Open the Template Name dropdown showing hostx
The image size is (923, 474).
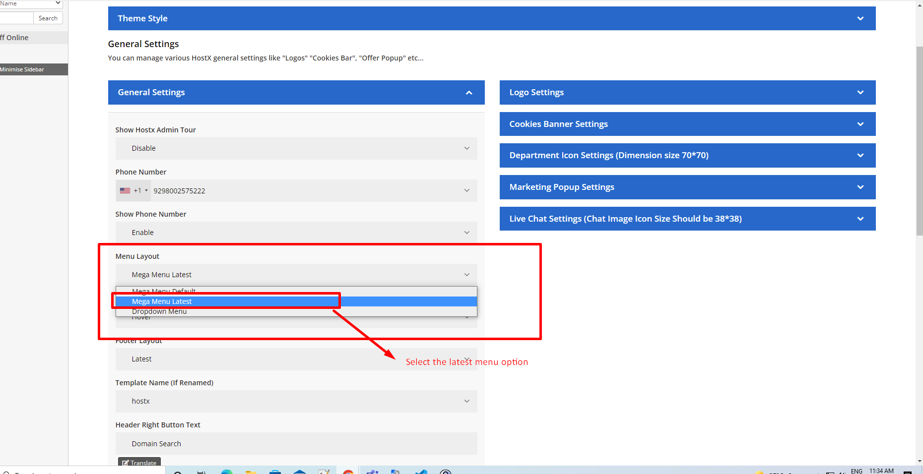coord(296,401)
